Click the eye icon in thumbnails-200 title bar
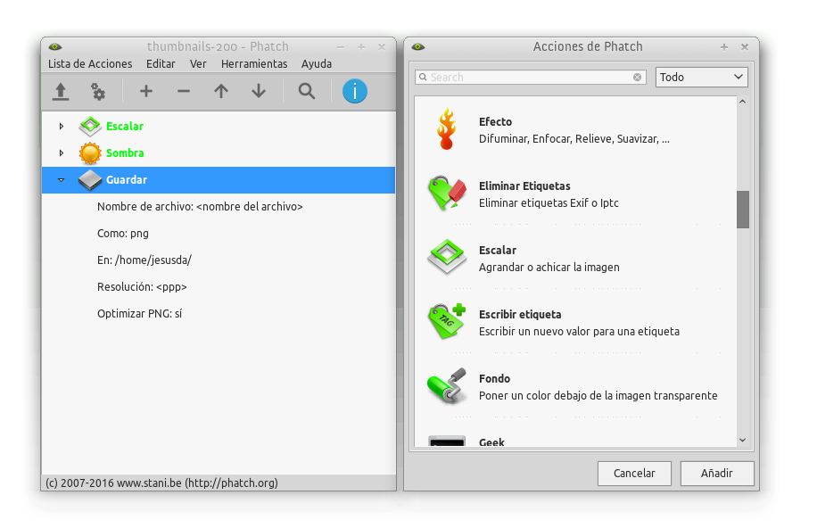The width and height of the screenshot is (817, 528). (x=55, y=47)
